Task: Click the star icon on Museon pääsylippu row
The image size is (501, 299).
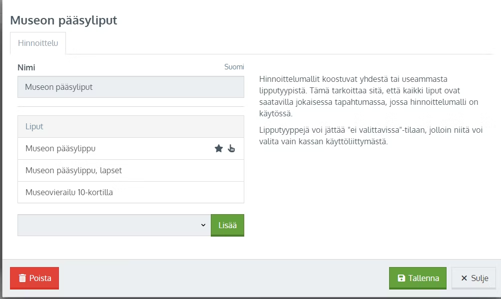Action: (219, 148)
